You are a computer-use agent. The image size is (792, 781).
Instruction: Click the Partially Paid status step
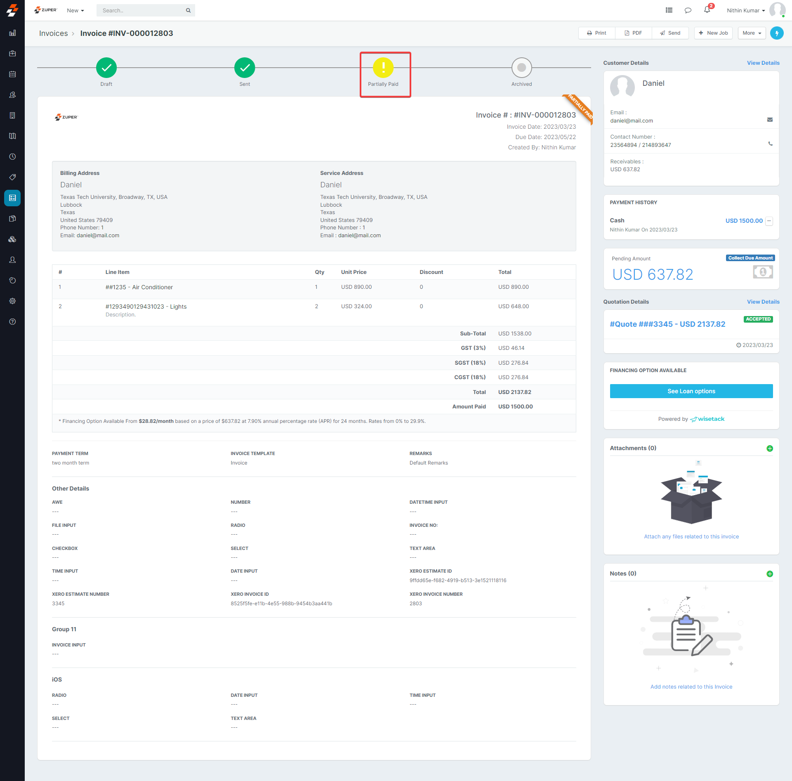pyautogui.click(x=383, y=68)
